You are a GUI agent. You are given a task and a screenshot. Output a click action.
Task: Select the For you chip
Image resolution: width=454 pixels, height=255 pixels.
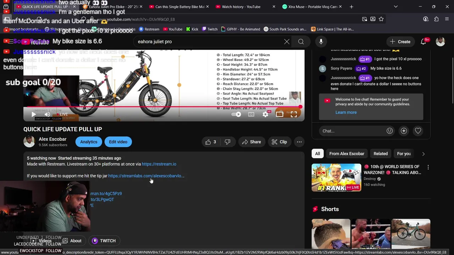[x=404, y=154]
